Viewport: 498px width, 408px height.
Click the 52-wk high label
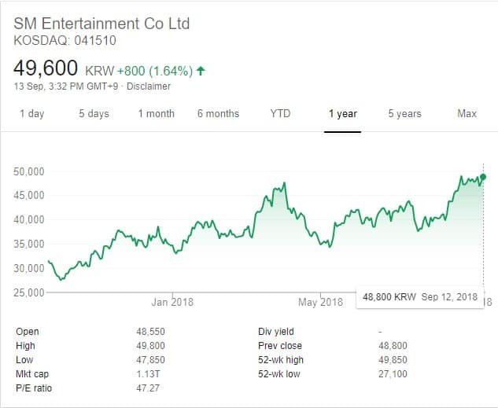point(281,360)
